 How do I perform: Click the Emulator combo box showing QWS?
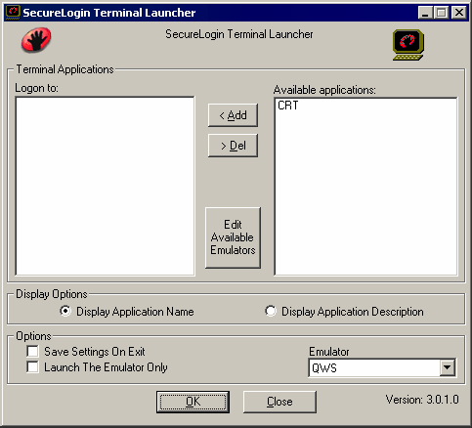(382, 368)
